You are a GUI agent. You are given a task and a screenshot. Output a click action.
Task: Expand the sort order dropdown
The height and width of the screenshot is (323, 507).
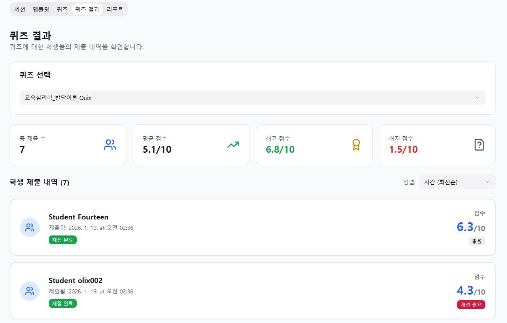[457, 182]
